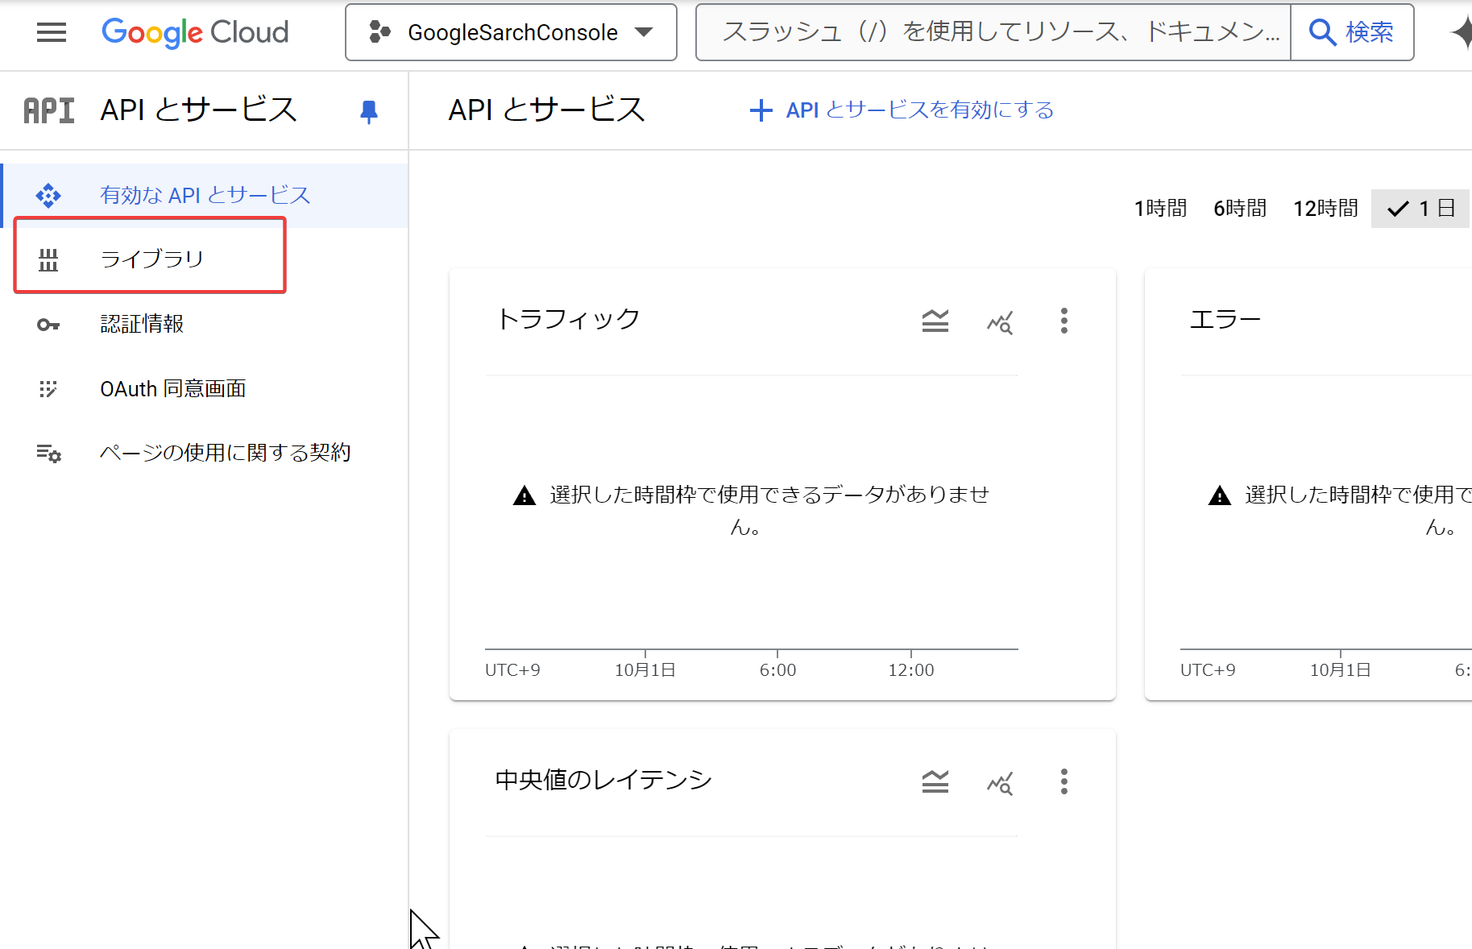Viewport: 1472px width, 949px height.
Task: Select the 1時間 time range
Action: 1160,209
